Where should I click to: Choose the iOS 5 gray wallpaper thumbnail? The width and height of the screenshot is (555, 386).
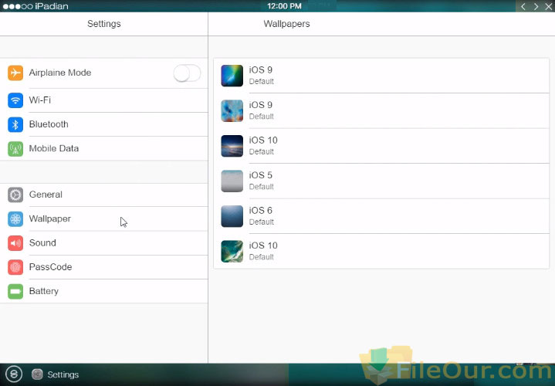232,181
